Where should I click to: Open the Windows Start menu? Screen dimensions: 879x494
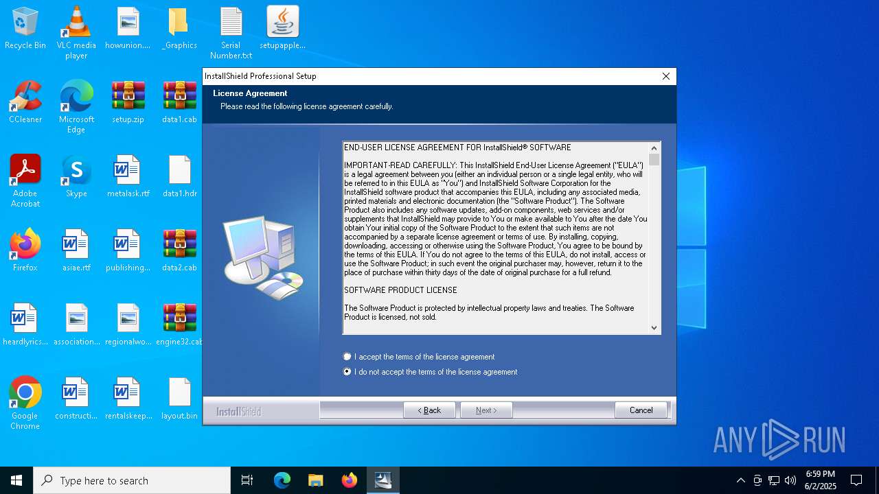point(16,480)
